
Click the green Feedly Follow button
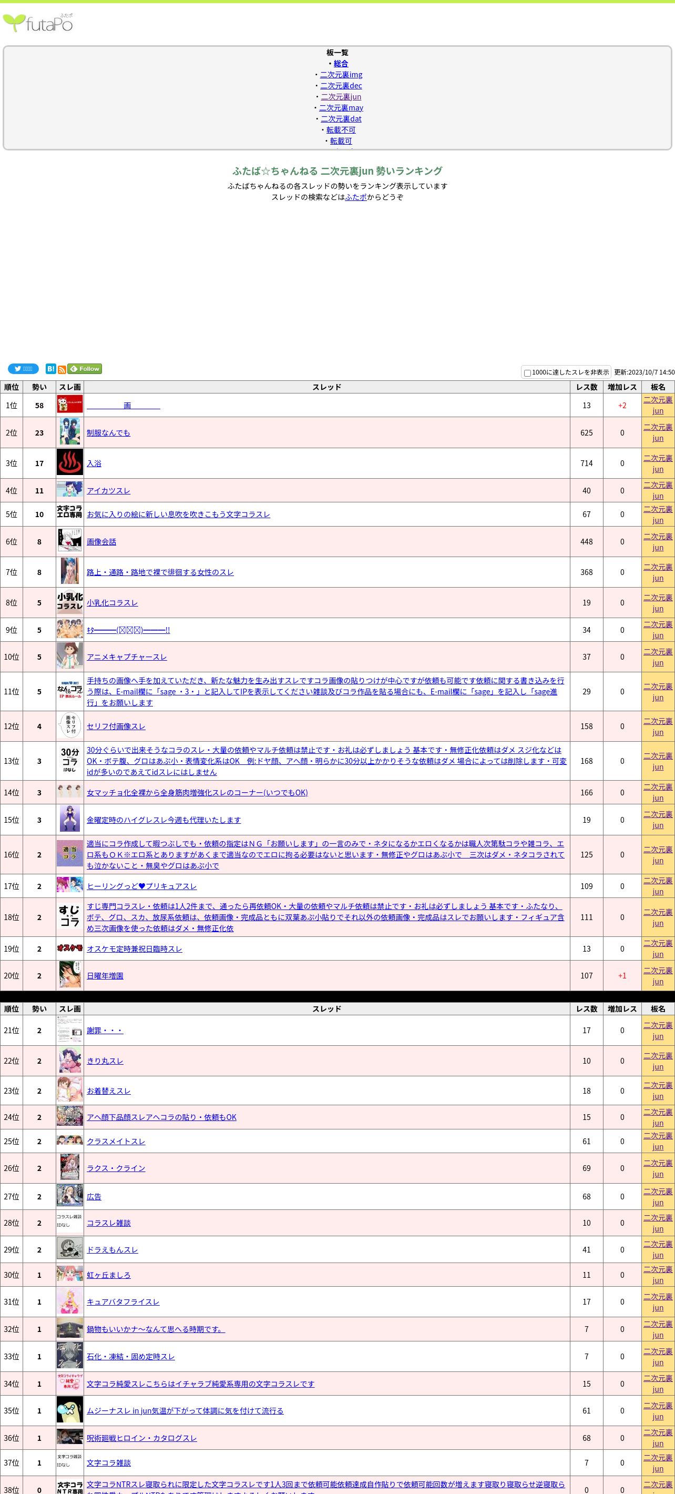pyautogui.click(x=85, y=369)
